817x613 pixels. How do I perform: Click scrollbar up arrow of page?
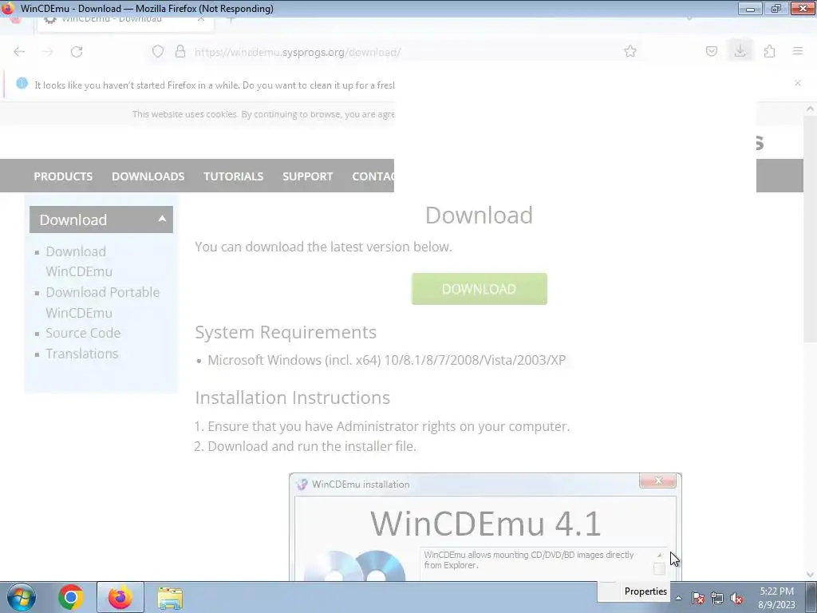(810, 109)
